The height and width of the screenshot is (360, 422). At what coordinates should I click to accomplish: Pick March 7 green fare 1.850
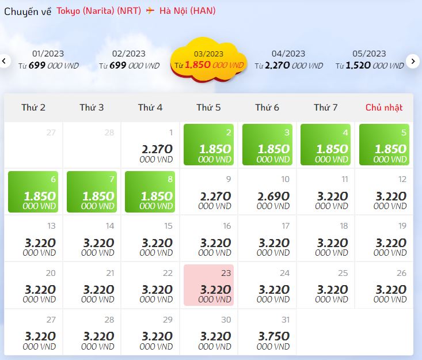pyautogui.click(x=92, y=192)
